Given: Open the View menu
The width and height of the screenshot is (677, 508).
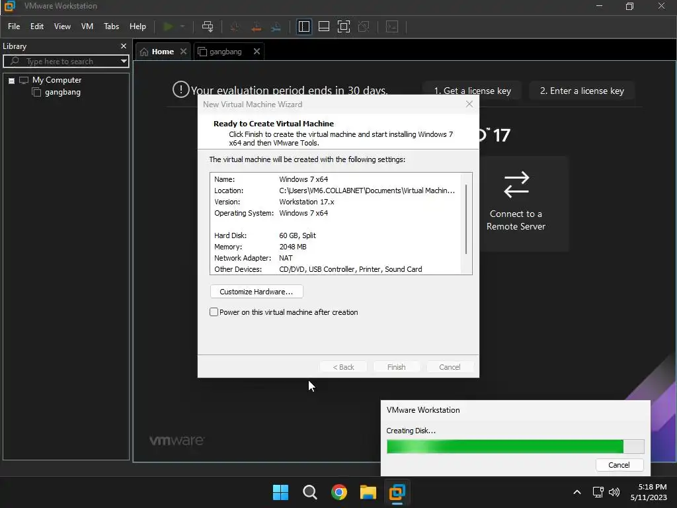Looking at the screenshot, I should click(x=62, y=26).
